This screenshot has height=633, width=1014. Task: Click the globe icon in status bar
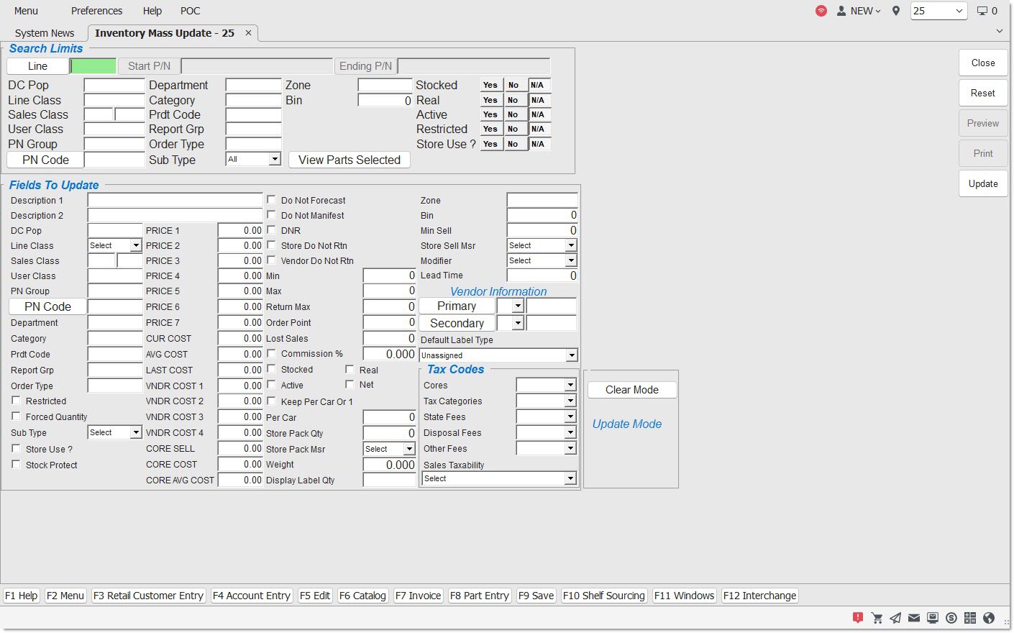(989, 618)
